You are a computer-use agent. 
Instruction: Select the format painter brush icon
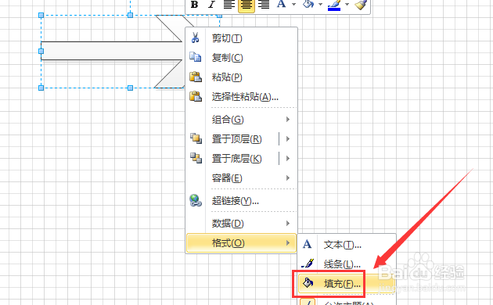(x=361, y=5)
